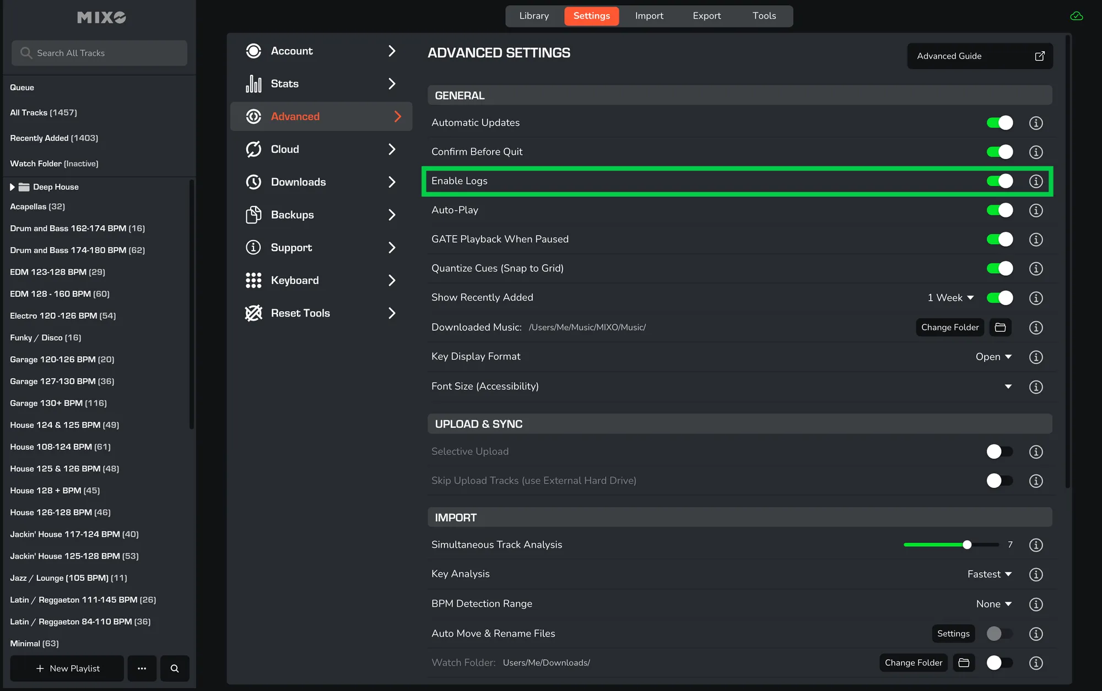This screenshot has height=691, width=1102.
Task: Turn off Auto-Play toggle
Action: [x=1000, y=210]
